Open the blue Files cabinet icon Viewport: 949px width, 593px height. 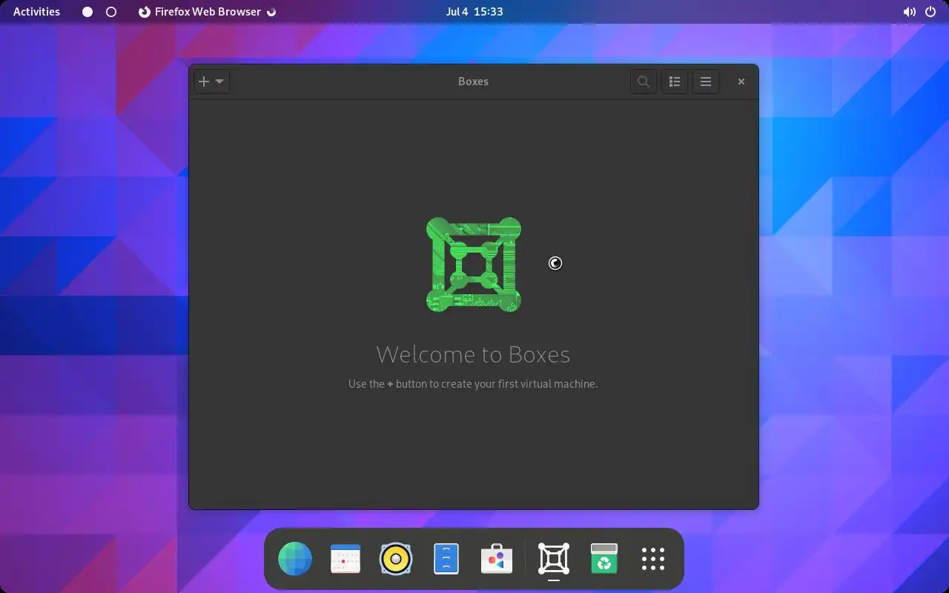446,559
